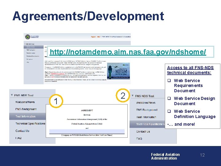The height and width of the screenshot is (166, 221).
Task: Click the FAA seal logo in website screenshot
Action: pos(28,37)
